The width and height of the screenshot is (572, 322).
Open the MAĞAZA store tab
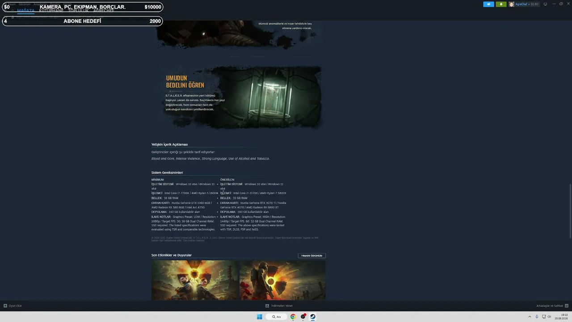(x=26, y=10)
